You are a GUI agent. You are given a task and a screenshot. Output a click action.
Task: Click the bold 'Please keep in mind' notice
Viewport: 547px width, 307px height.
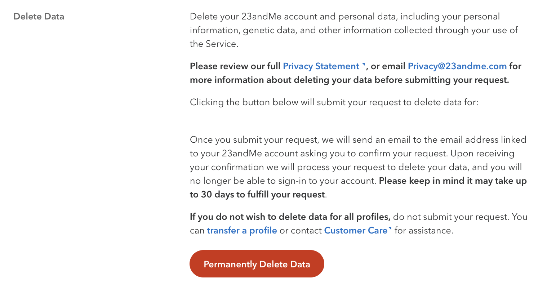click(x=453, y=181)
